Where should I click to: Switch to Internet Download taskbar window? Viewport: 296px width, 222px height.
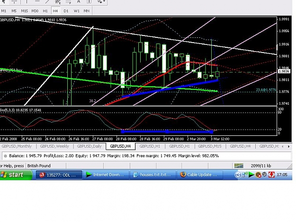(106, 175)
